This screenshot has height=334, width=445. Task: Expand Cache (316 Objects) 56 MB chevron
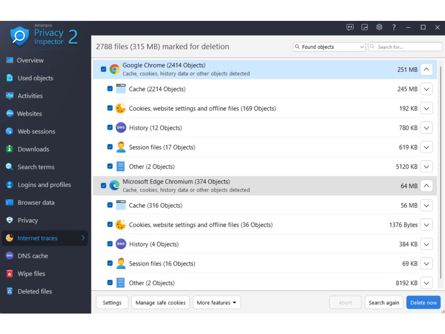click(426, 205)
